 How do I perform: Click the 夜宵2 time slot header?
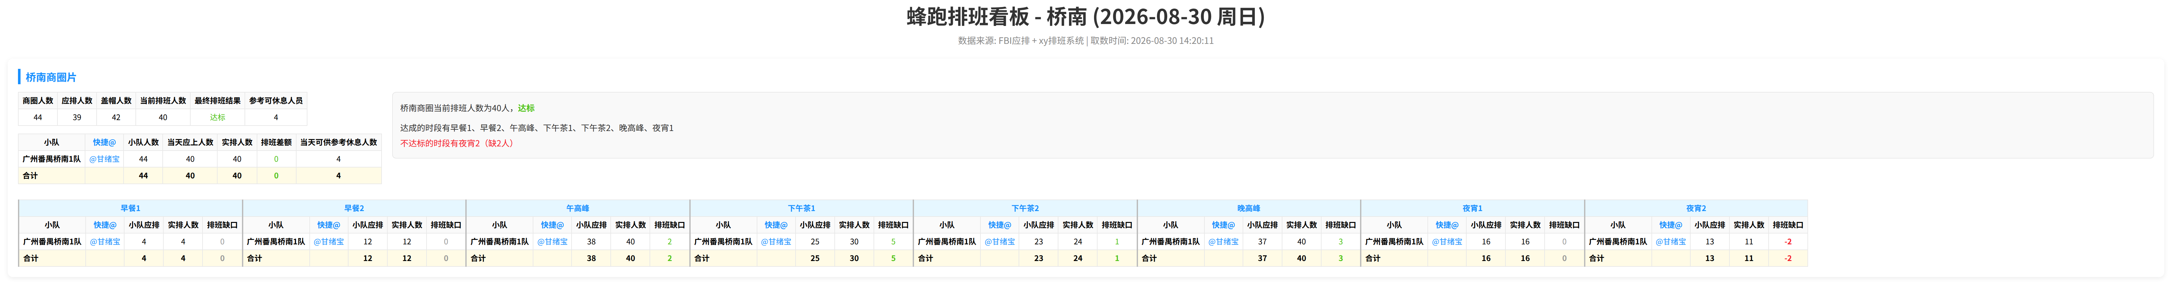1696,208
